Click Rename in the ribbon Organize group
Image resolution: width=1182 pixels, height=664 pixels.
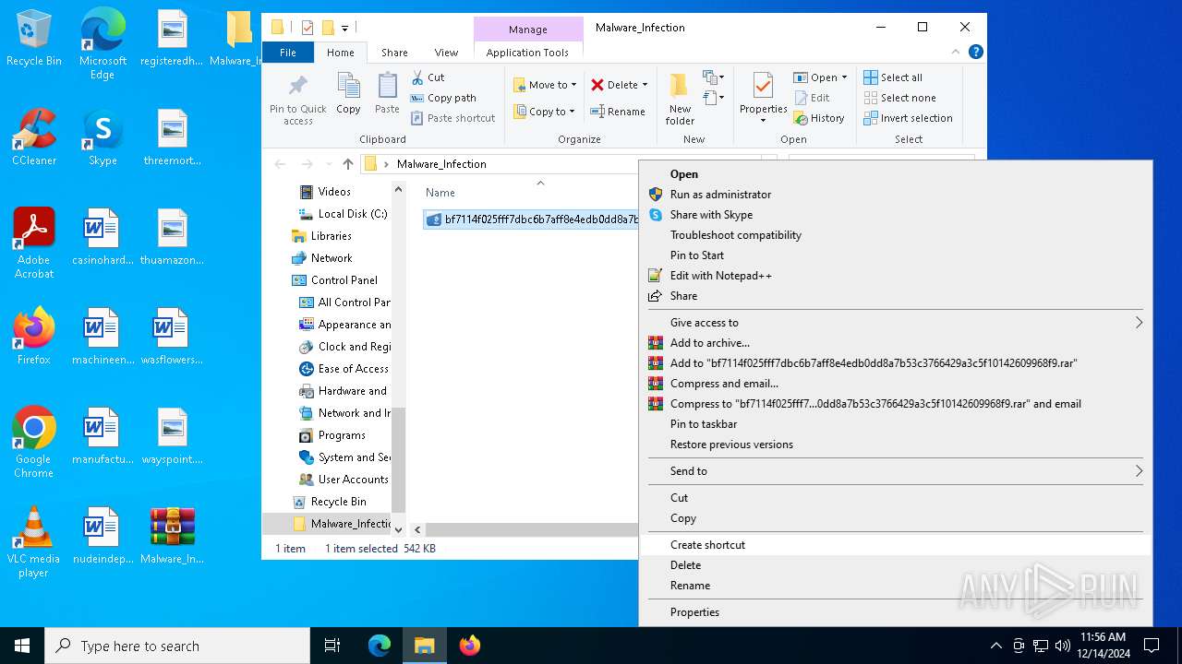pos(618,112)
